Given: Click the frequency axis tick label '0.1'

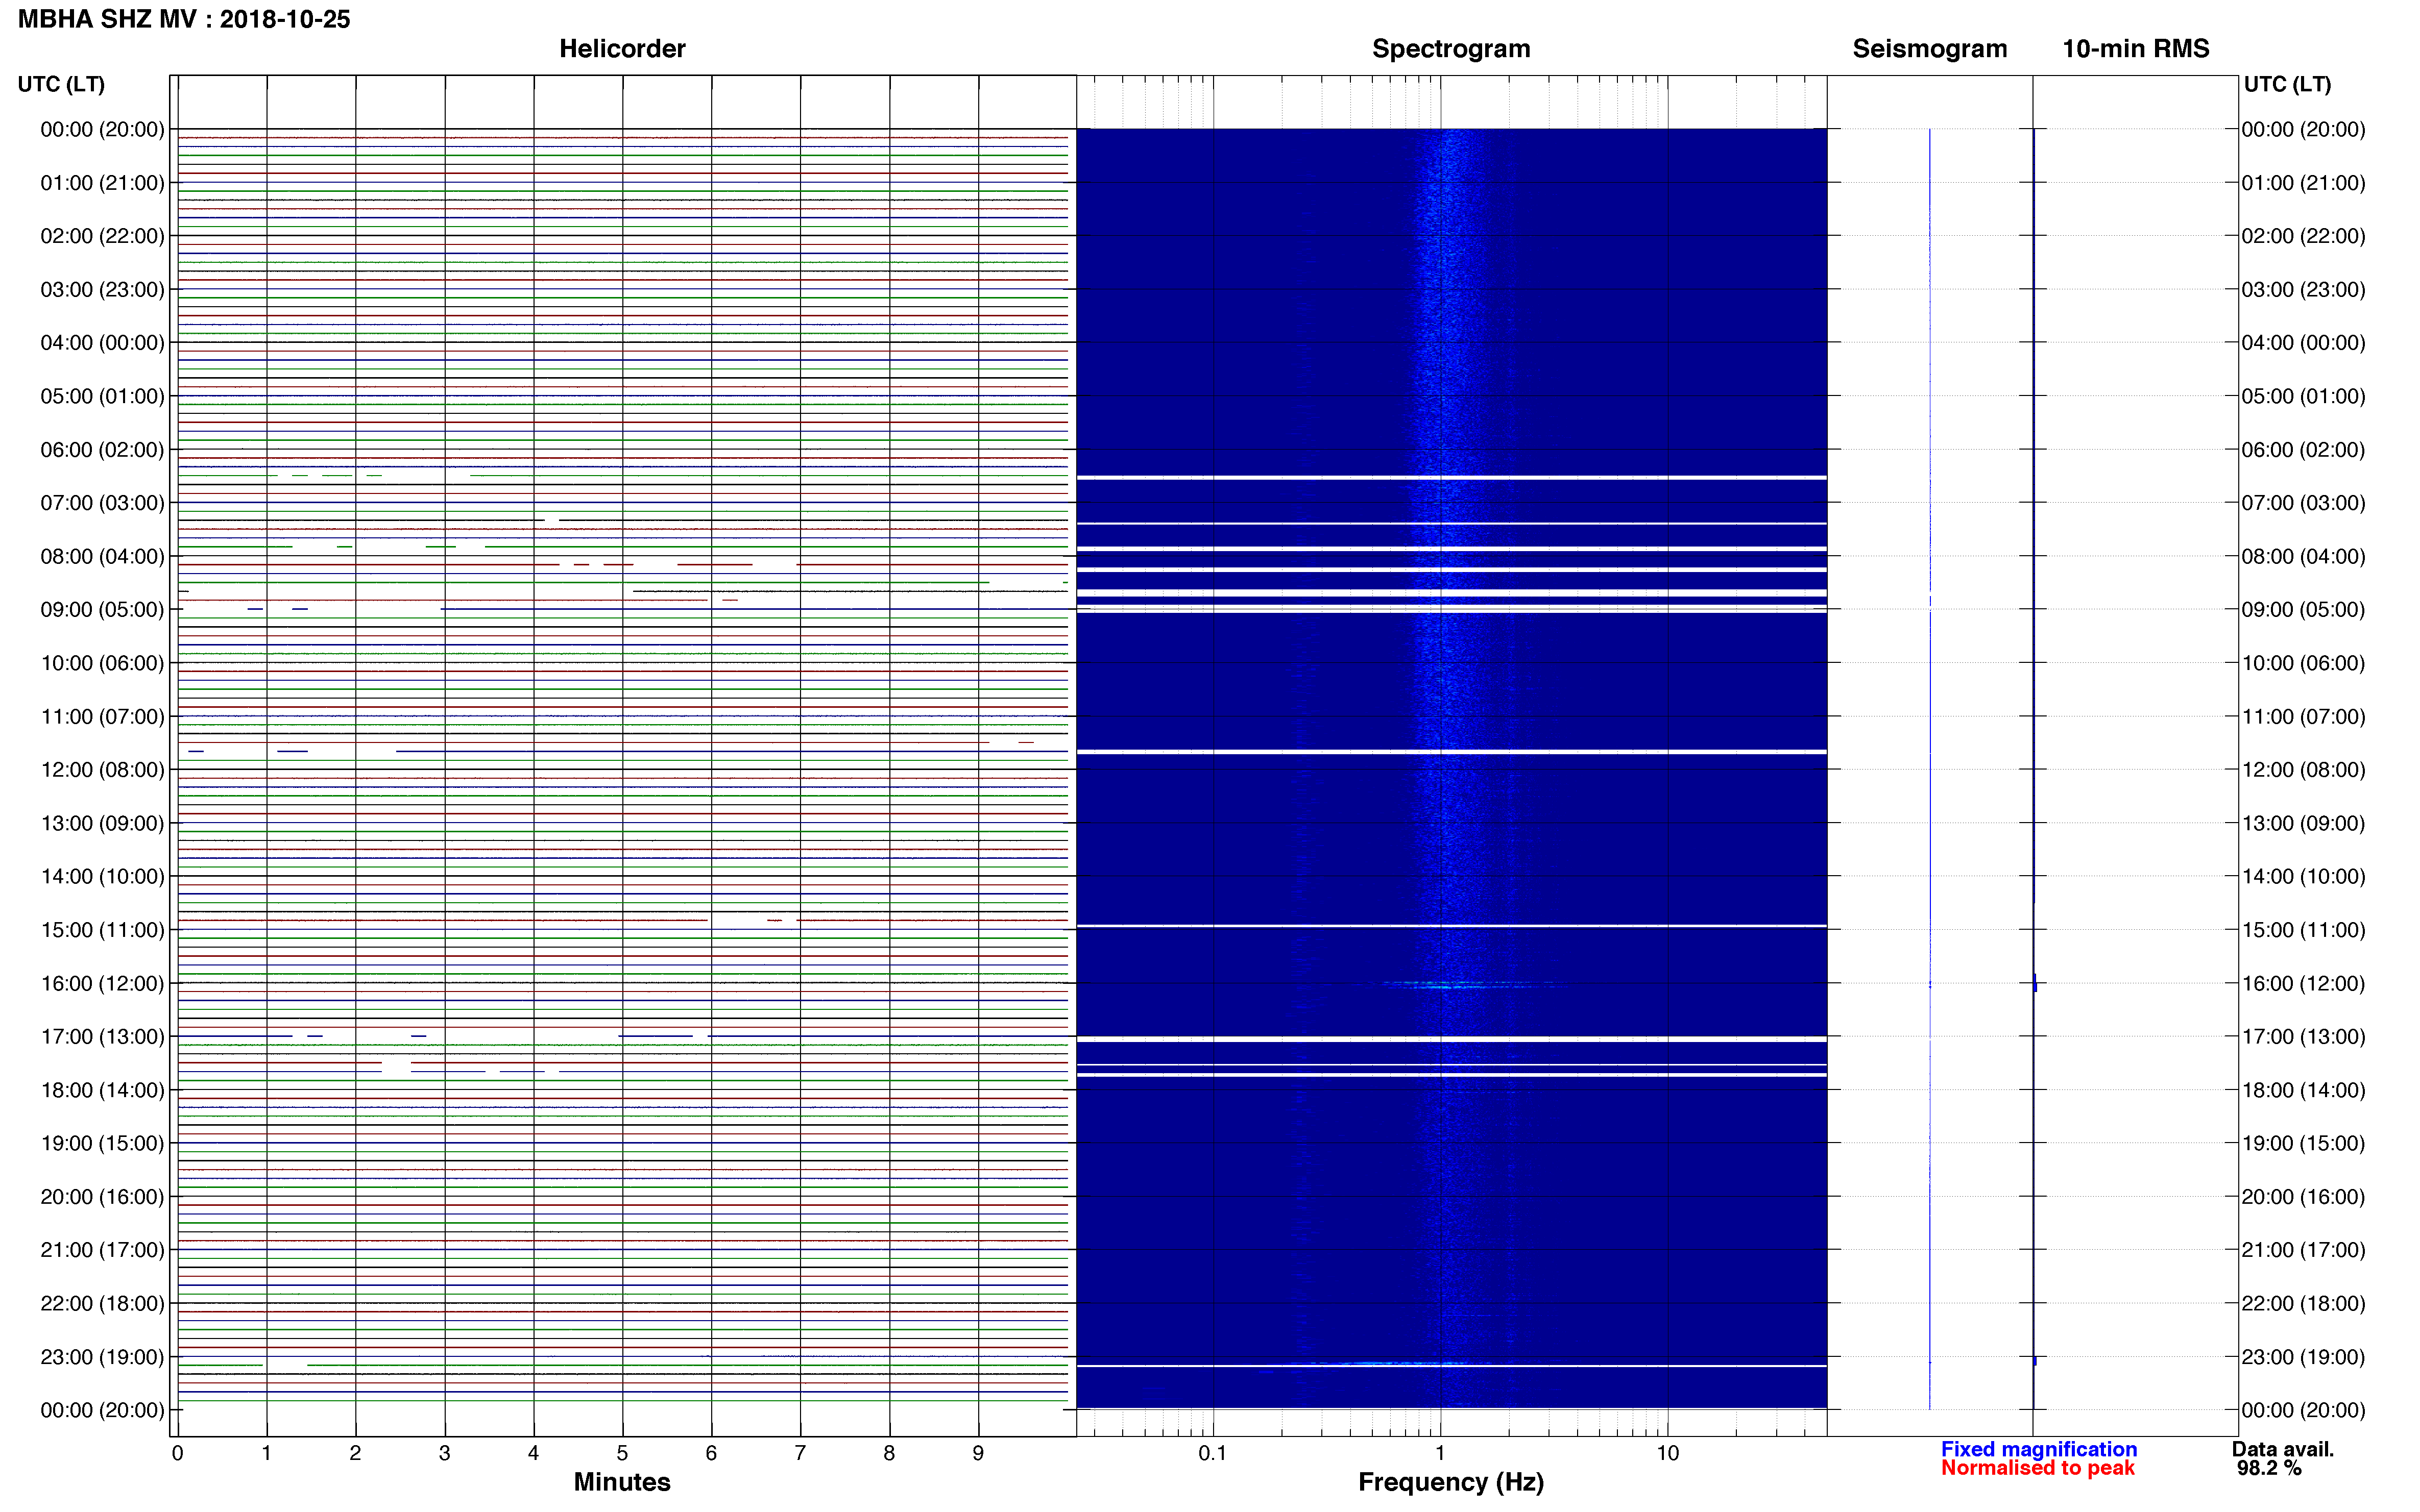Looking at the screenshot, I should 1213,1453.
